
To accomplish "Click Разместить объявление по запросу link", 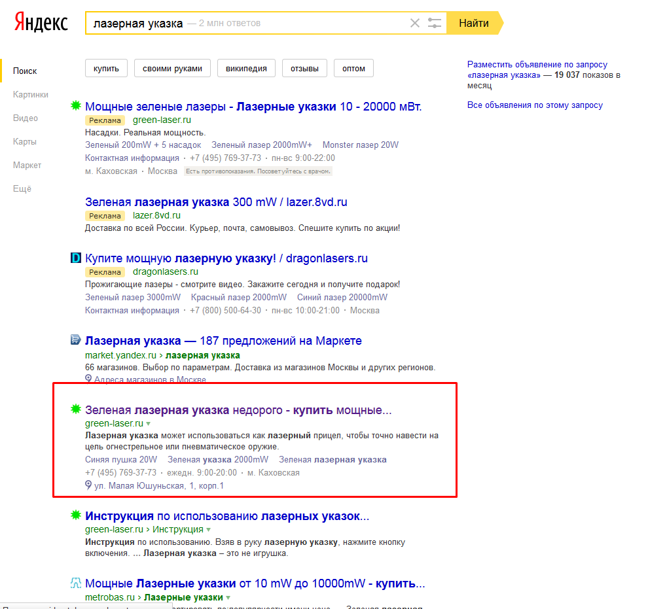I will 537,69.
